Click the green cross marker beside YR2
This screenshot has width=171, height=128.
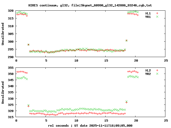(157, 74)
